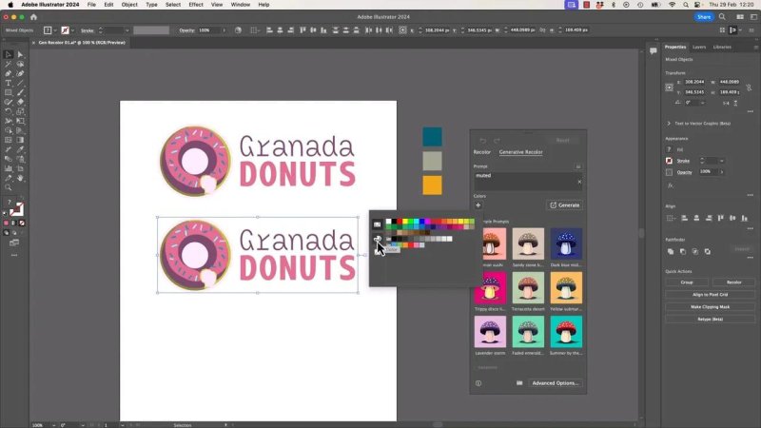Choose the Pen tool
Viewport: 761px width, 428px height.
pyautogui.click(x=9, y=73)
